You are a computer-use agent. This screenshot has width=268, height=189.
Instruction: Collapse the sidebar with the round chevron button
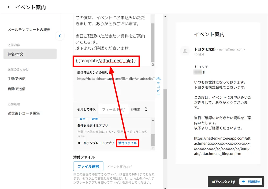(x=60, y=36)
